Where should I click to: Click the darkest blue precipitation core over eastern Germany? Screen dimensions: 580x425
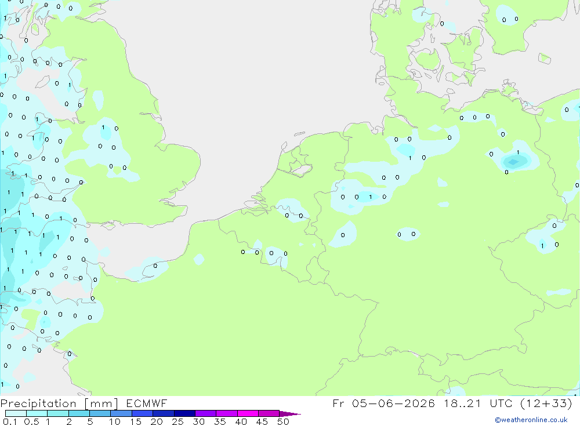click(x=513, y=162)
